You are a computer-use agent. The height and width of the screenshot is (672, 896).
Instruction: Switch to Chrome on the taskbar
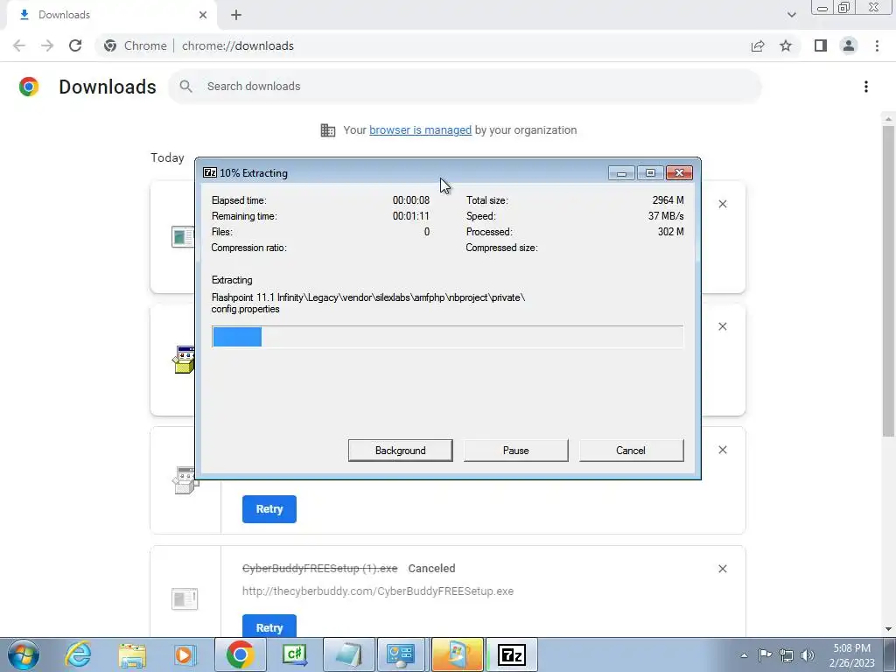click(240, 654)
